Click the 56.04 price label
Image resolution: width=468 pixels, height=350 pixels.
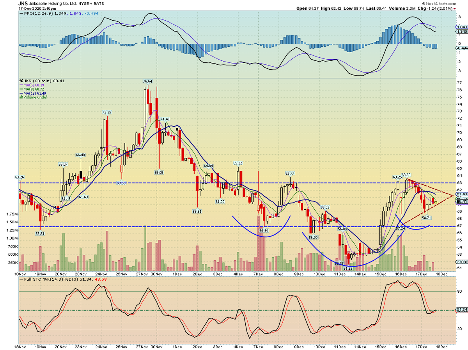coord(342,229)
